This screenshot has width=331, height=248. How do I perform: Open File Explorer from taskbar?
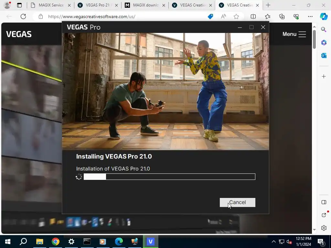[39, 242]
